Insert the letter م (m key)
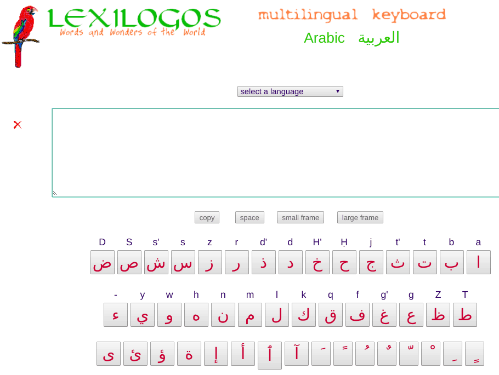The width and height of the screenshot is (499, 375). pos(250,315)
